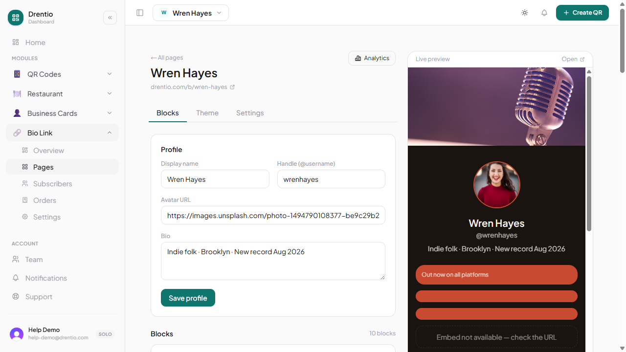Image resolution: width=626 pixels, height=352 pixels.
Task: Click the Bio Link Settings gear icon
Action: pos(25,217)
